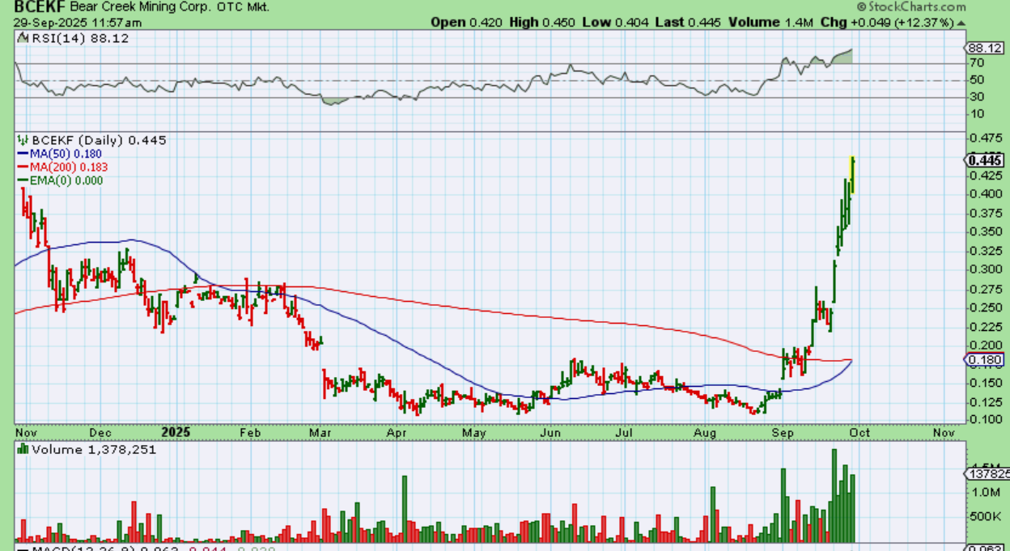The width and height of the screenshot is (1010, 551).
Task: Click the EMA(0) 0.000 legend entry
Action: [x=68, y=180]
